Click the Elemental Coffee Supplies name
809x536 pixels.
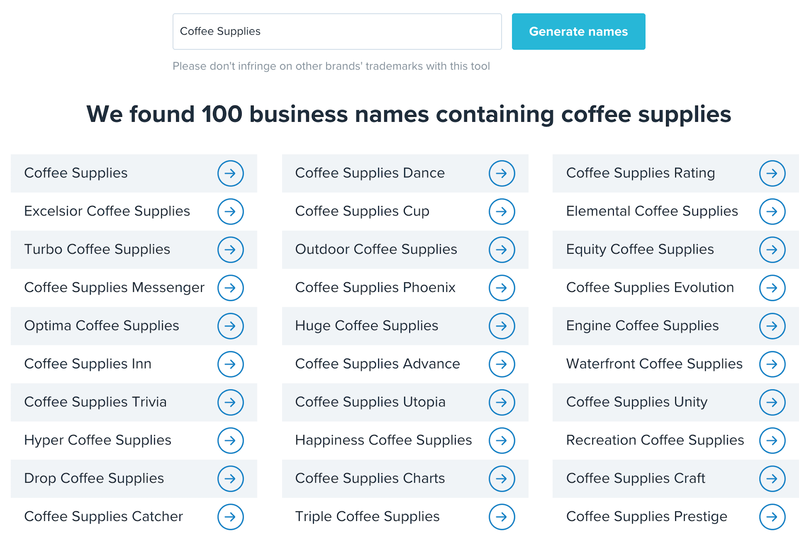click(652, 211)
